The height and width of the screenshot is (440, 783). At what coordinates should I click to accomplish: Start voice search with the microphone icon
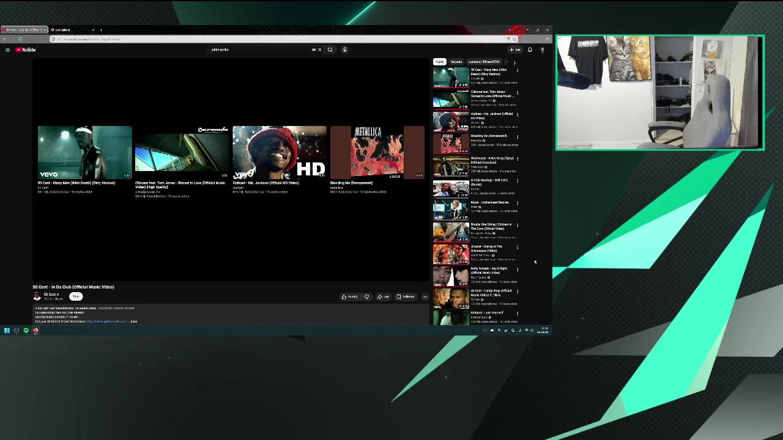click(x=344, y=50)
